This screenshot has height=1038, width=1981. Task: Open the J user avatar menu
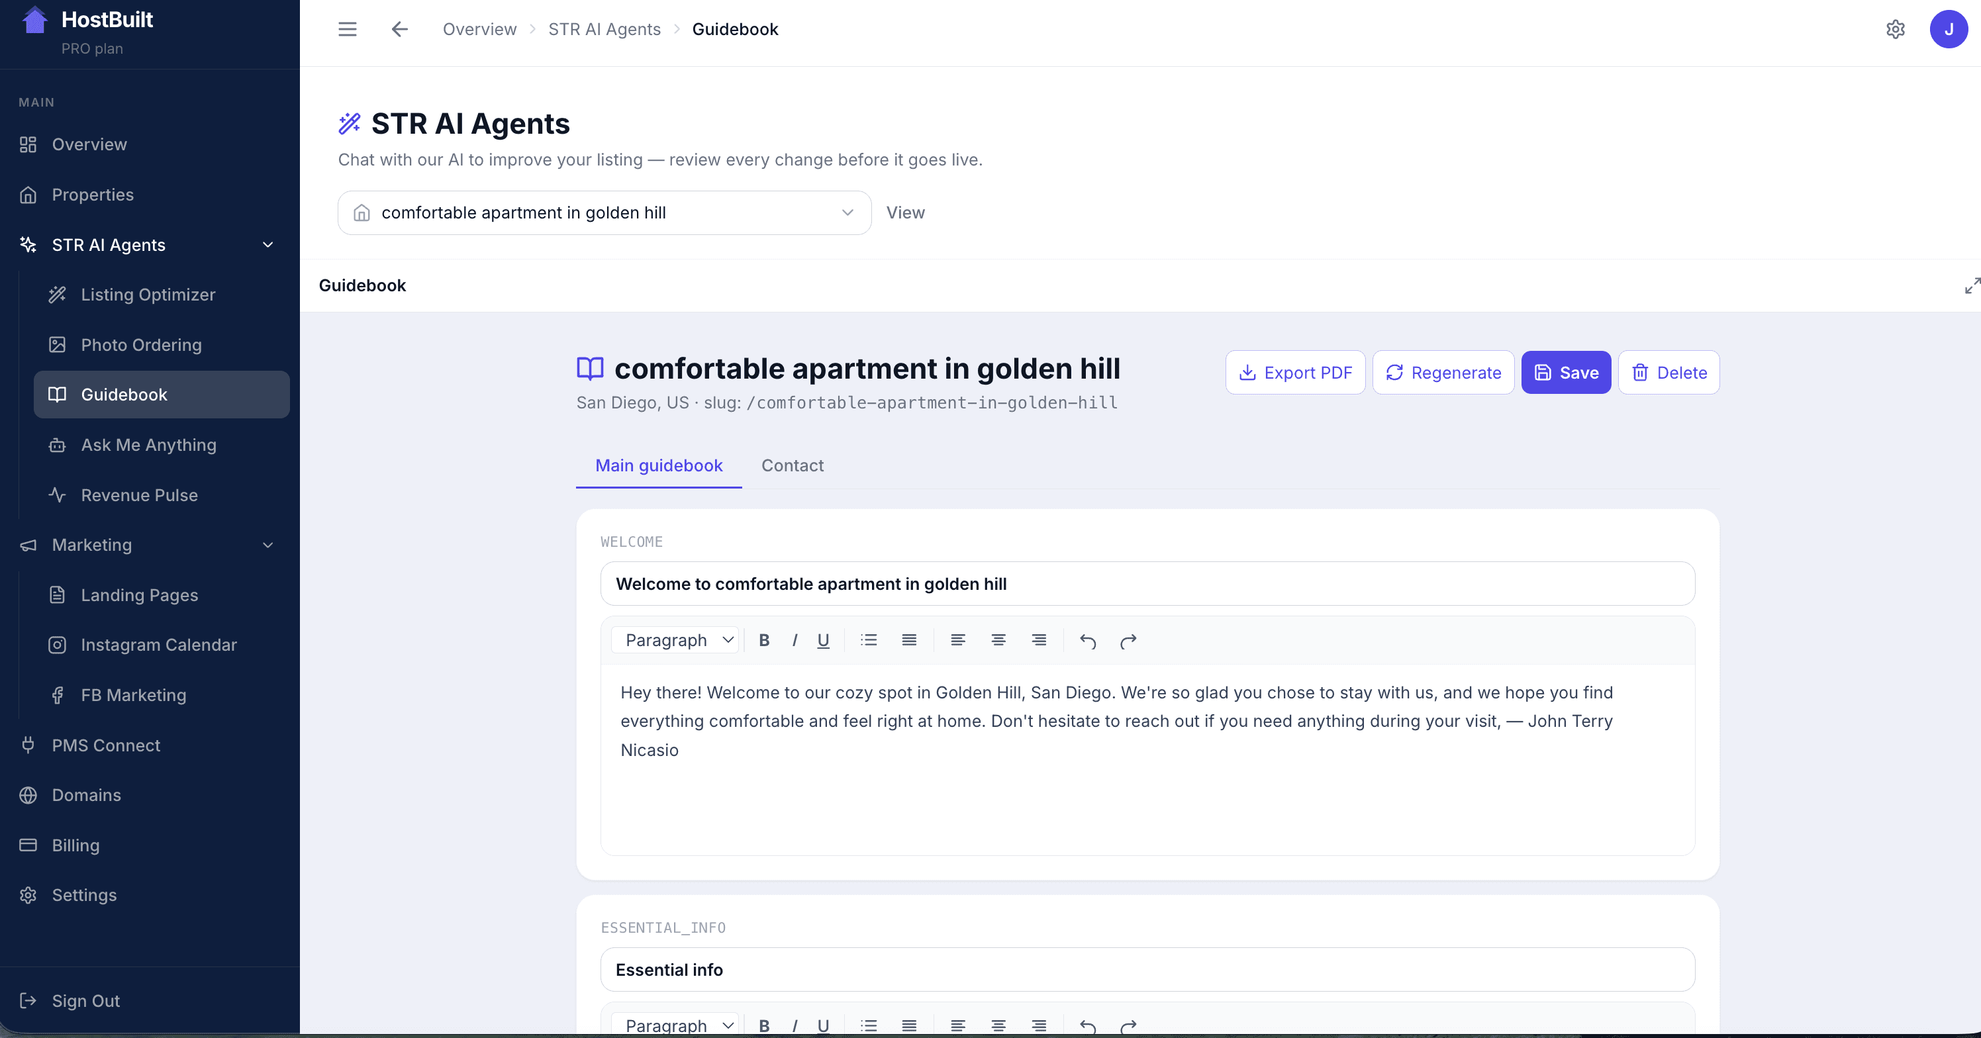pyautogui.click(x=1949, y=29)
